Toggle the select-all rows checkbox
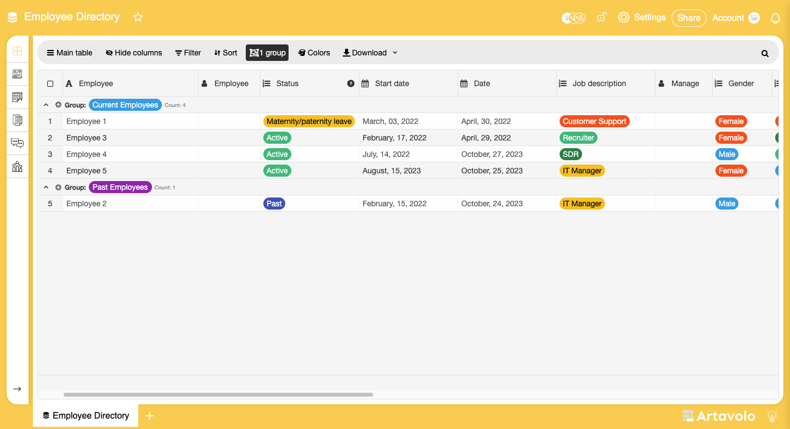This screenshot has width=790, height=429. pyautogui.click(x=50, y=84)
